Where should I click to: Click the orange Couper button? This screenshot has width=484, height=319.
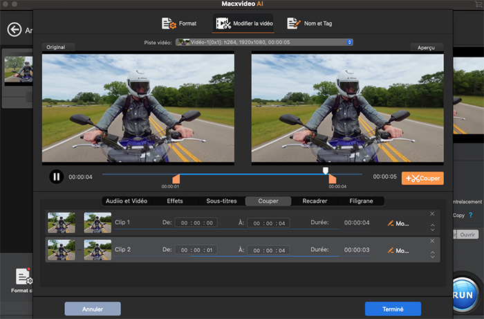pos(422,178)
